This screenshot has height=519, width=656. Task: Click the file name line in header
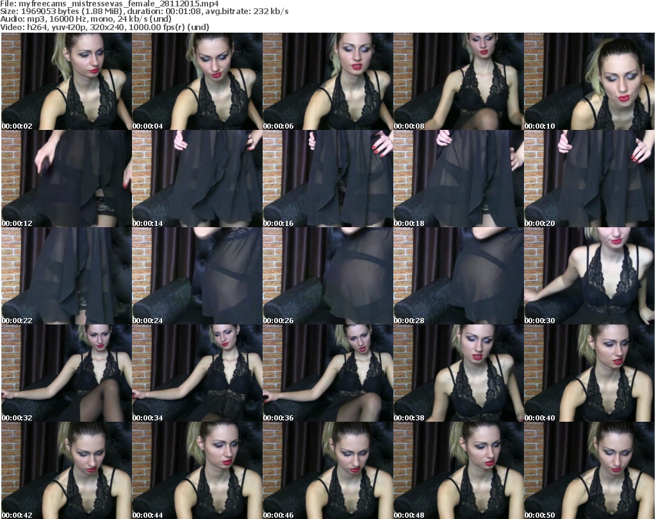110,4
